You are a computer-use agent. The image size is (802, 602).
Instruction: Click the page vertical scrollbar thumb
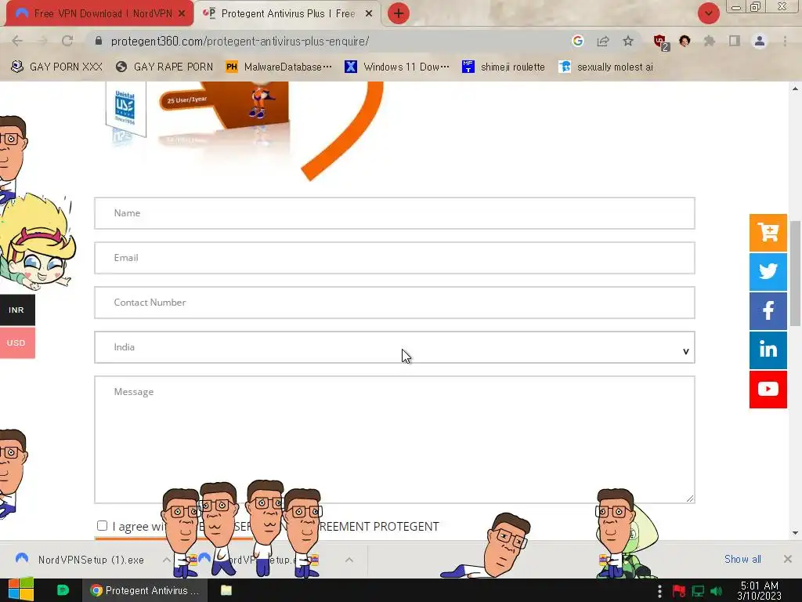795,274
